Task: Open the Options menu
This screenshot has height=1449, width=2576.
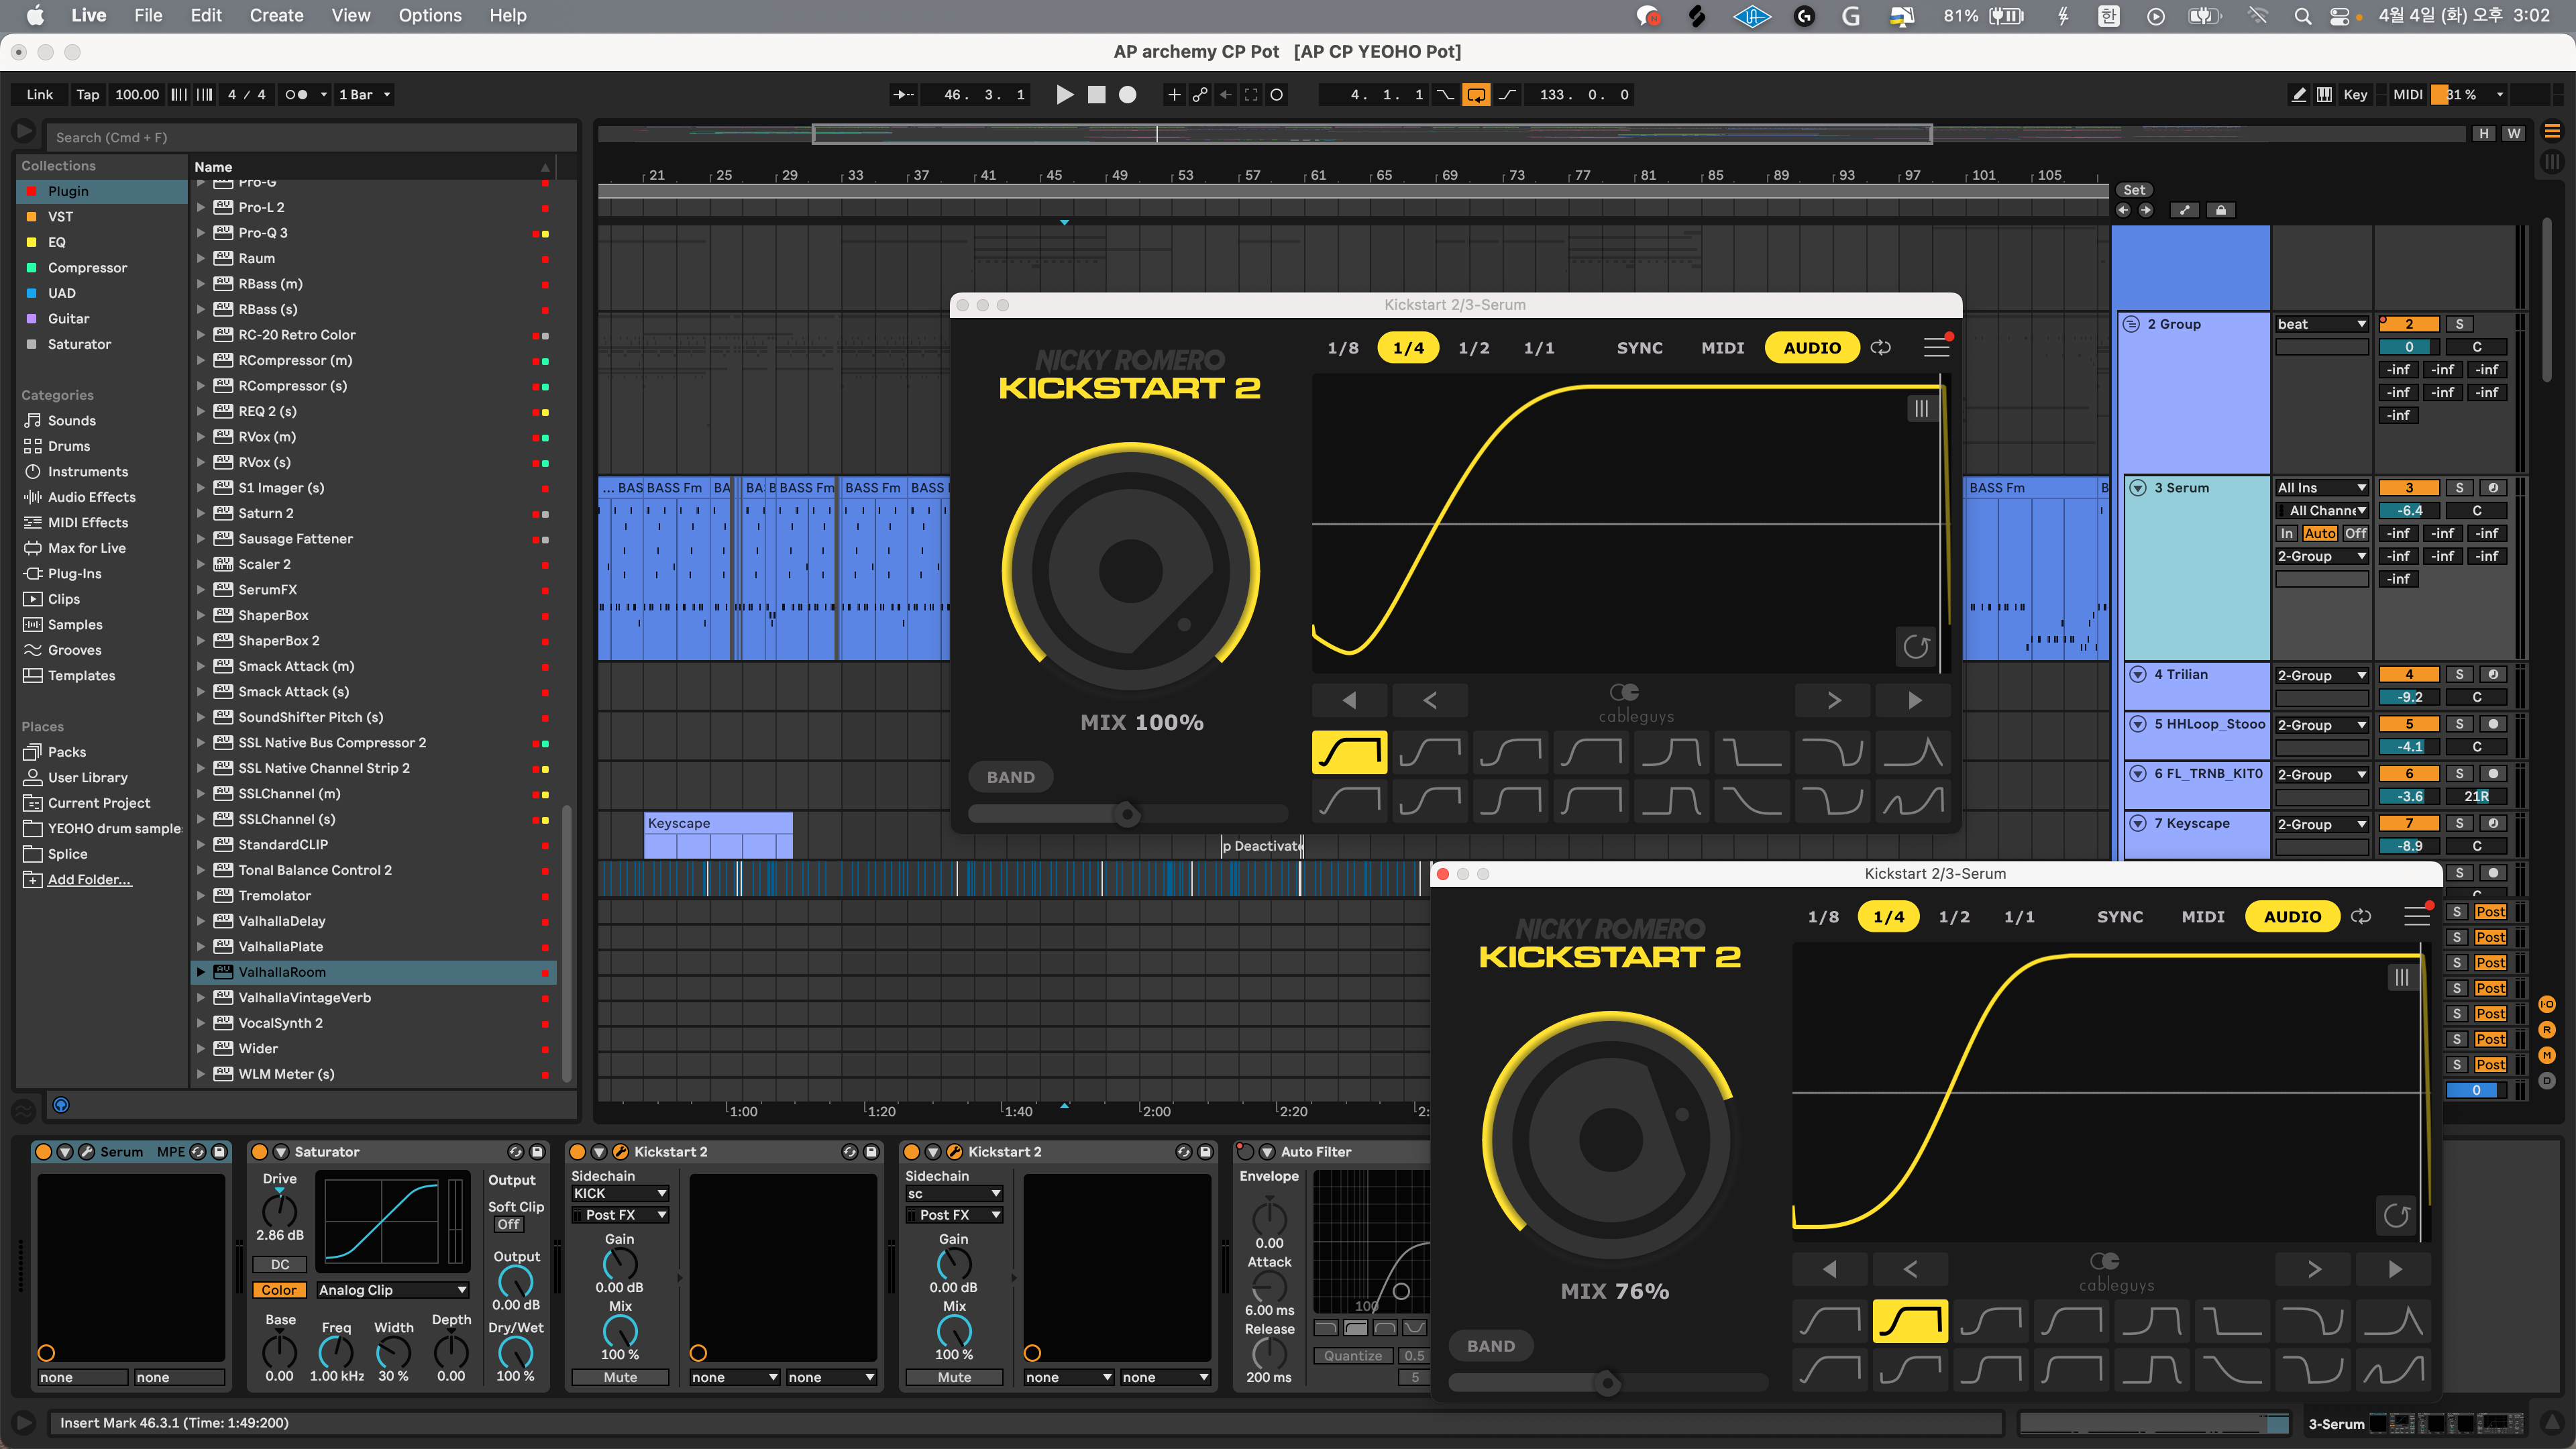Action: click(430, 15)
